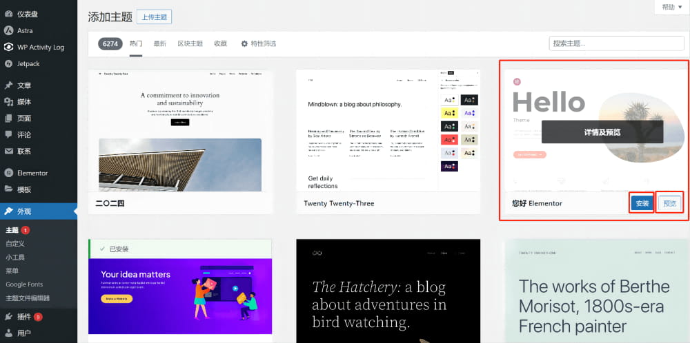Open the Twenty Twenty-Three theme thumbnail
The width and height of the screenshot is (690, 343).
[388, 130]
